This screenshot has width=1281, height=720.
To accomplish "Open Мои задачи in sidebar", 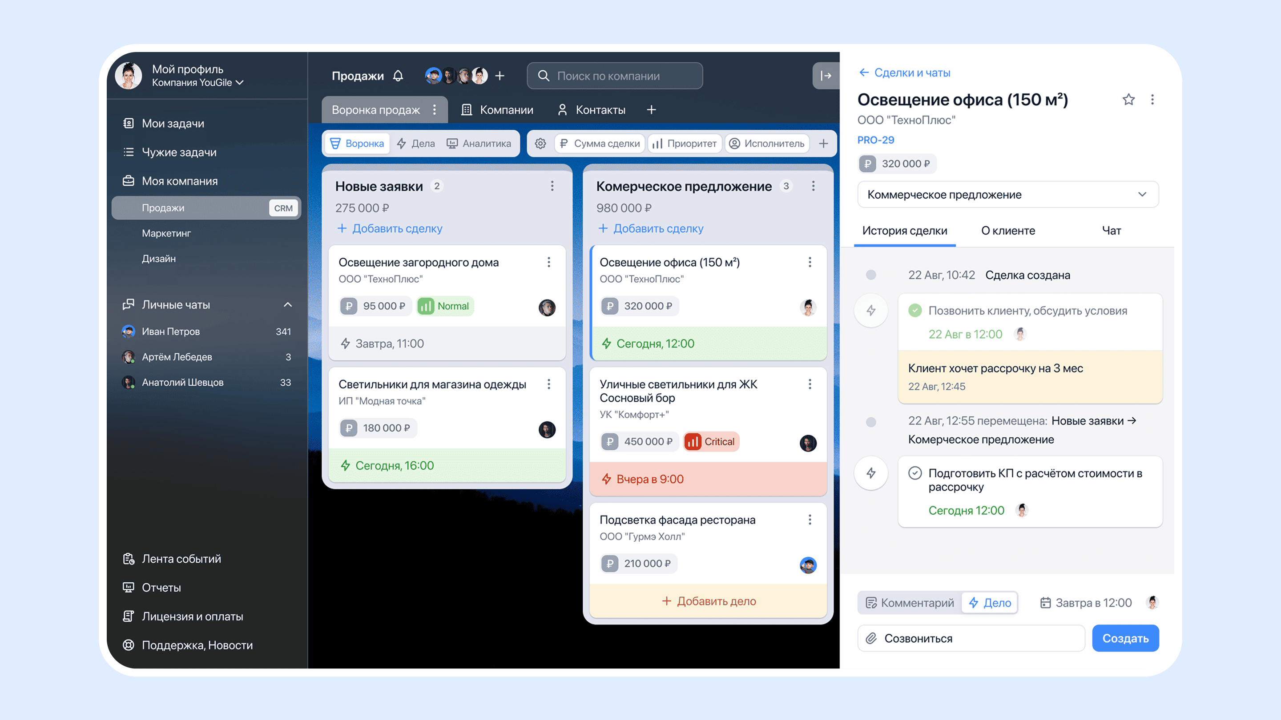I will click(163, 123).
